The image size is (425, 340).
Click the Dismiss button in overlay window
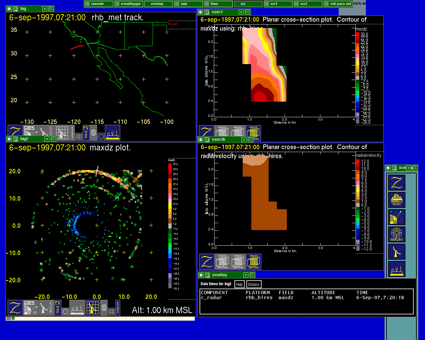click(x=254, y=284)
